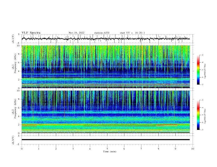Screen dimensions: 217x167
Task: Click the ch.1 Frequency (kHz) axis label
Action: point(14,64)
